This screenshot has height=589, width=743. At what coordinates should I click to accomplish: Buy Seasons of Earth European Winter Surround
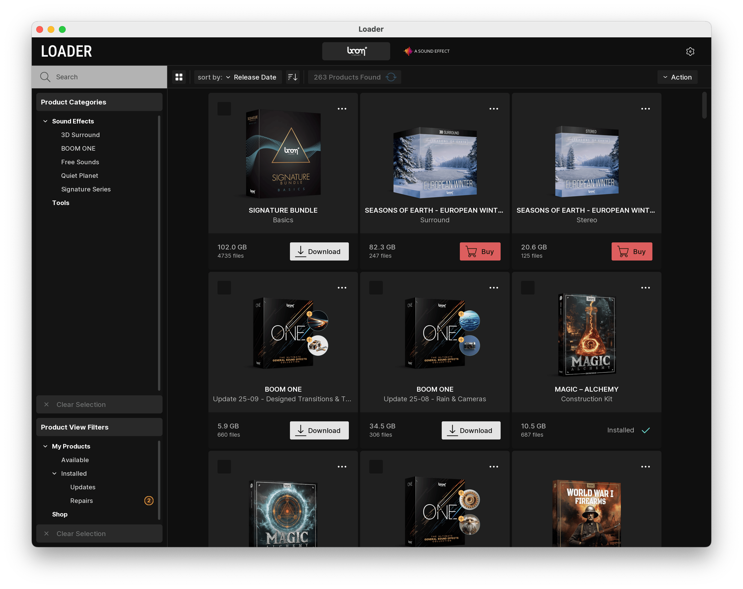[x=480, y=251]
